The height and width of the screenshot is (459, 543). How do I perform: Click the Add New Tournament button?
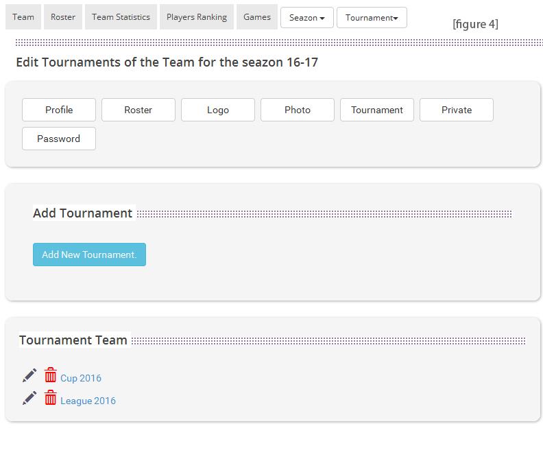pos(89,255)
